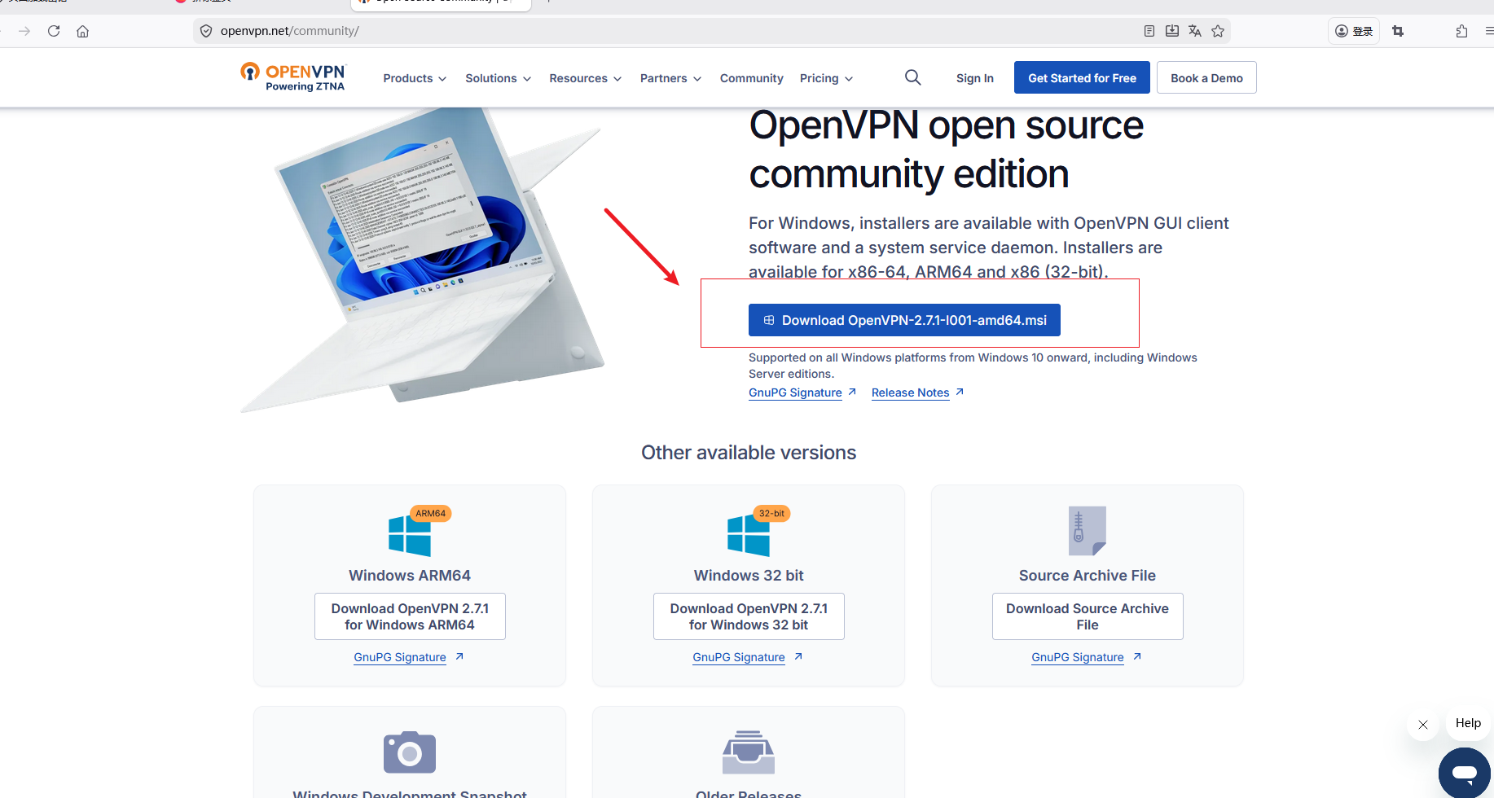The height and width of the screenshot is (798, 1494).
Task: Open the chat bubble widget
Action: pos(1465,772)
